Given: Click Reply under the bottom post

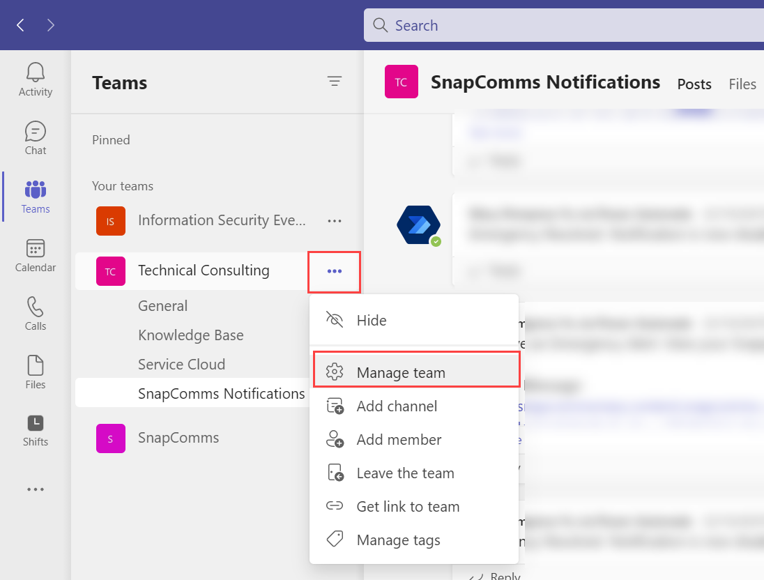Looking at the screenshot, I should [x=505, y=576].
